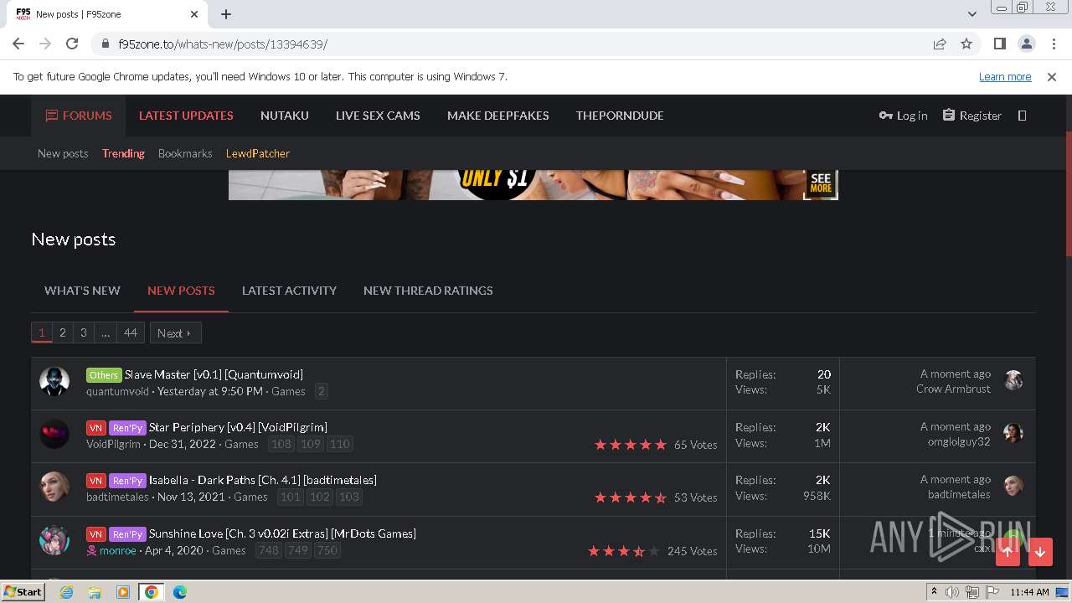Open page 110 of Star Periphery thread

[x=340, y=444]
